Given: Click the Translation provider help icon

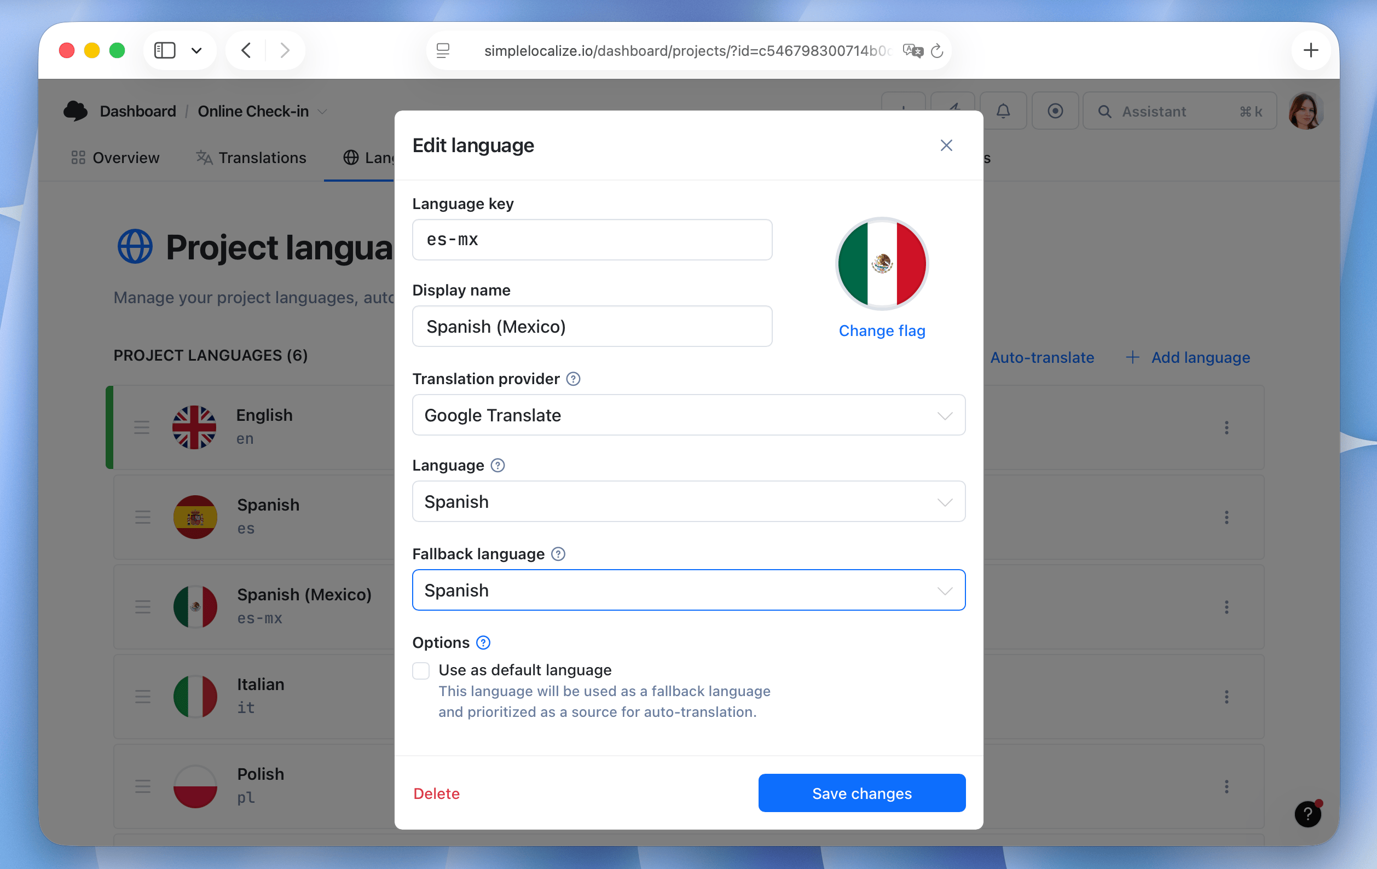Looking at the screenshot, I should point(573,379).
